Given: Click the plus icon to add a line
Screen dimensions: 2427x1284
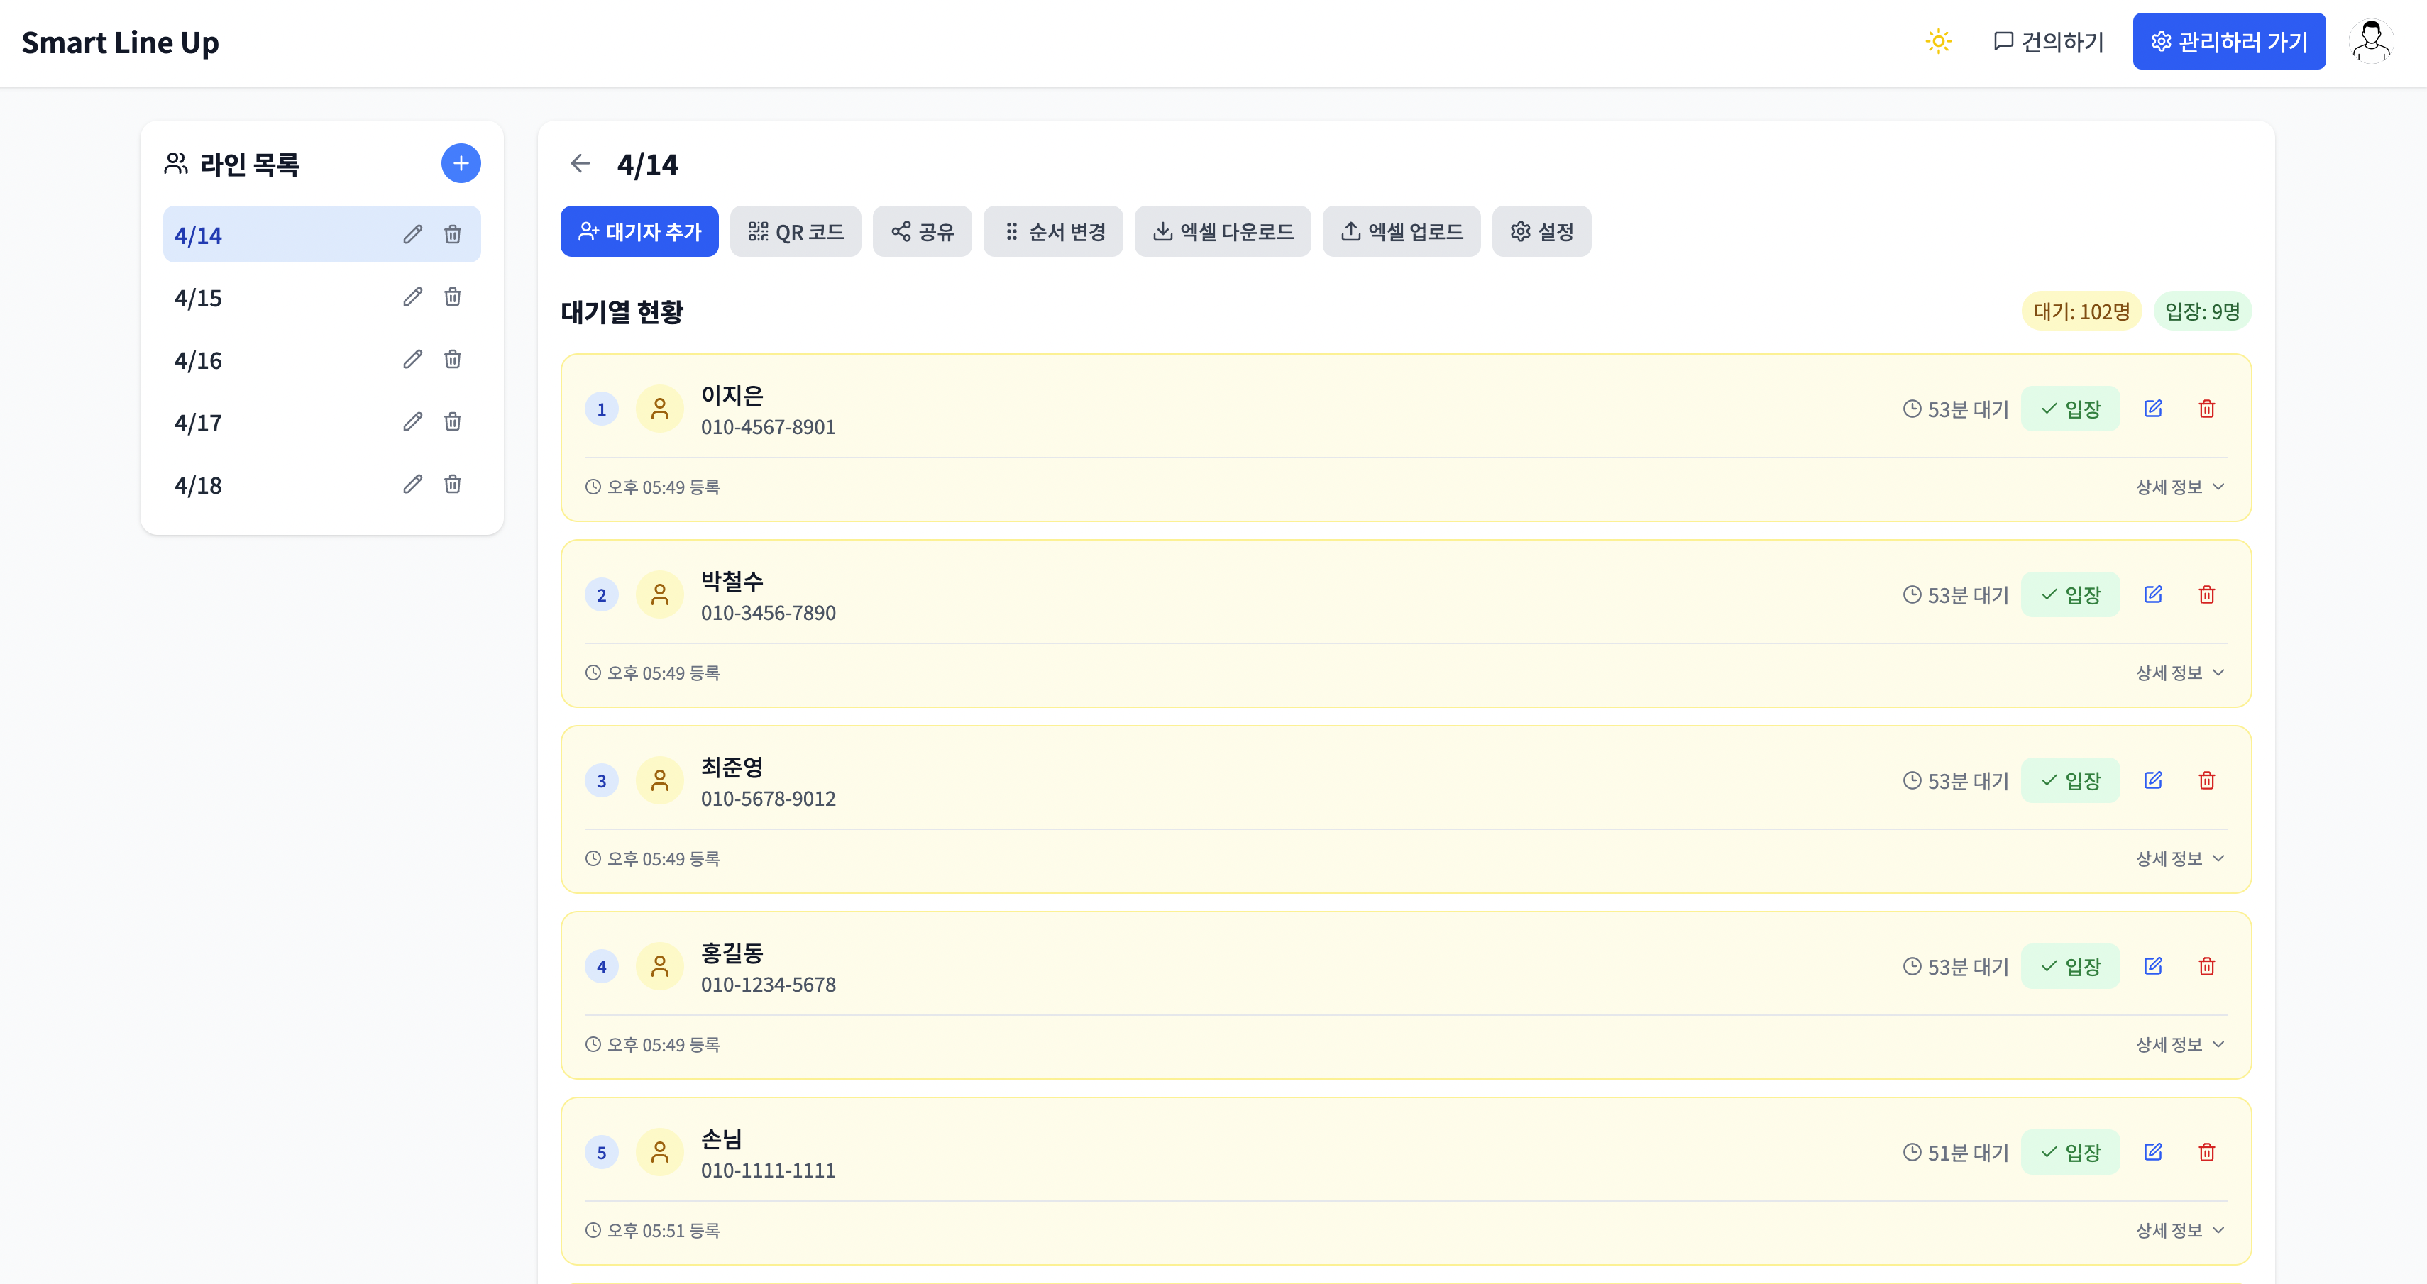Looking at the screenshot, I should [x=461, y=164].
